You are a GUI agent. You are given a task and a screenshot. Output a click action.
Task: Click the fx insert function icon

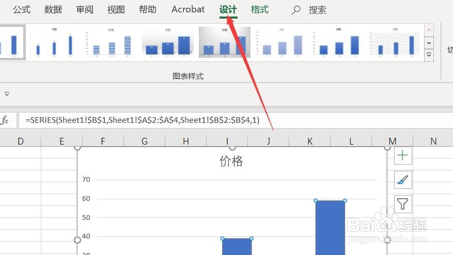pyautogui.click(x=5, y=120)
